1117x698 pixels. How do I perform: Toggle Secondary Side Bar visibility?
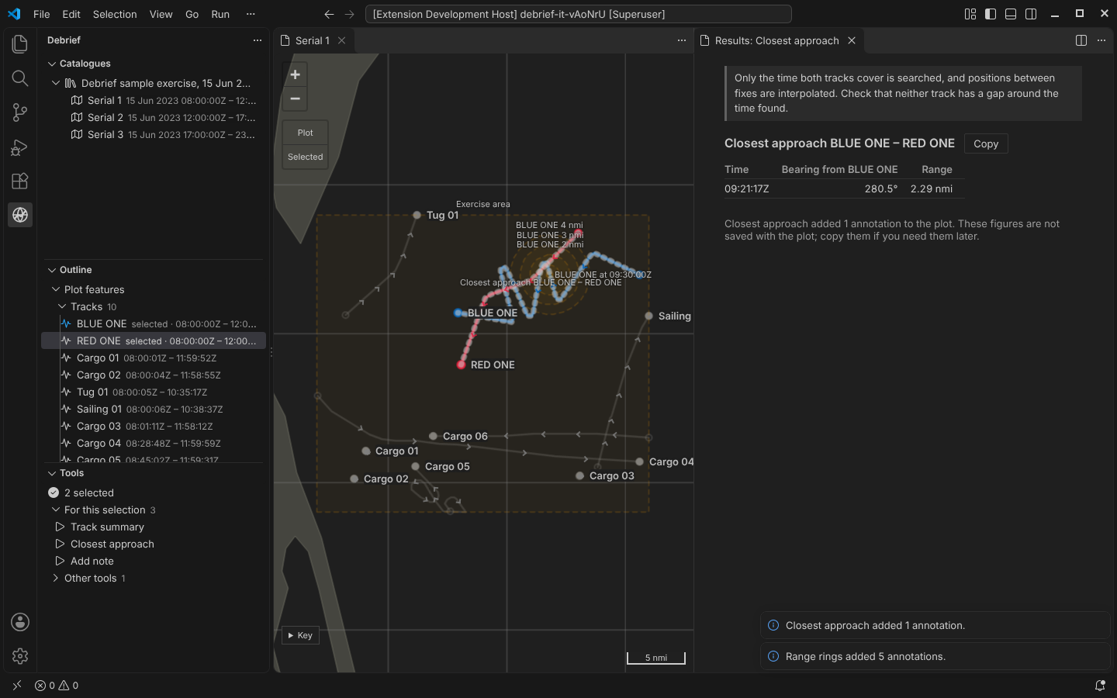click(1031, 14)
